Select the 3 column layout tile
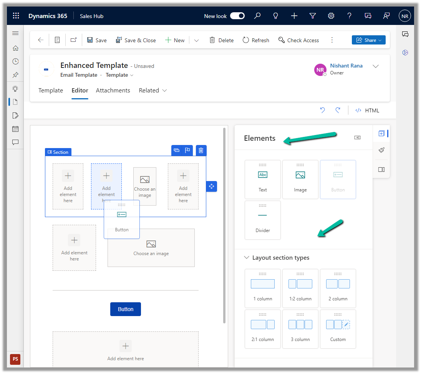This screenshot has width=421, height=374. pos(300,329)
